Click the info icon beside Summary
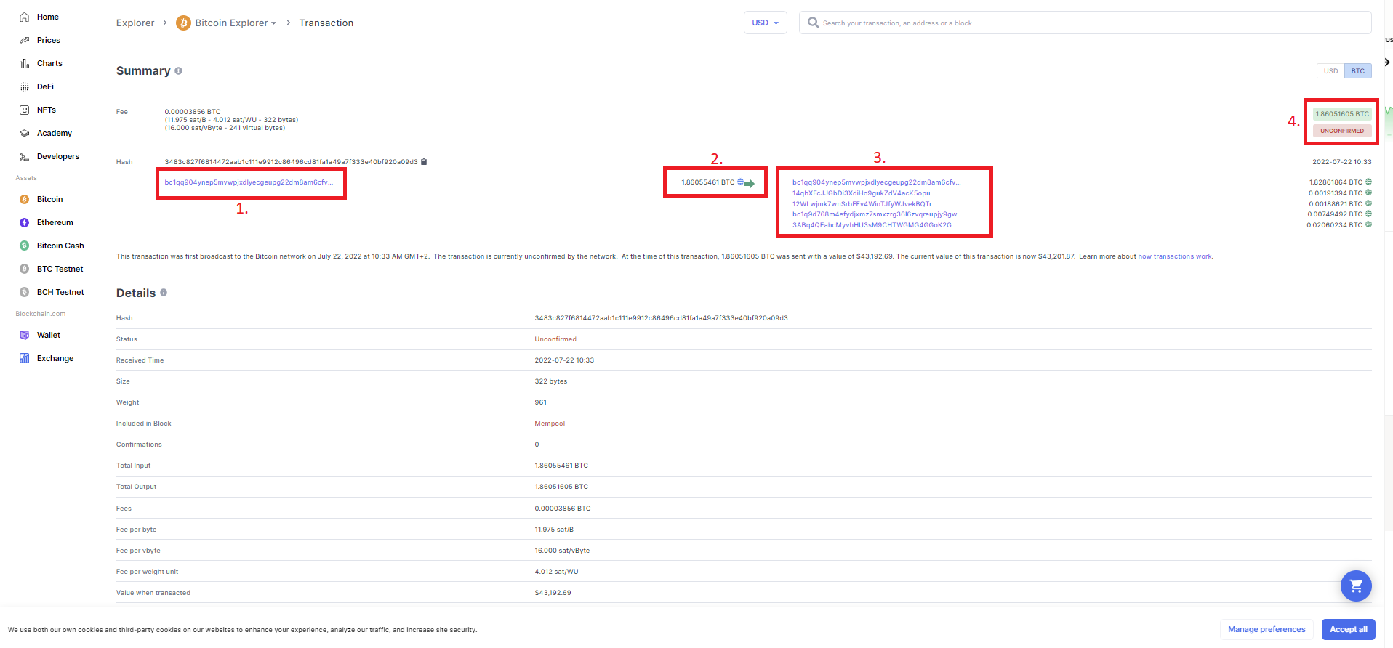The height and width of the screenshot is (648, 1393). (178, 70)
